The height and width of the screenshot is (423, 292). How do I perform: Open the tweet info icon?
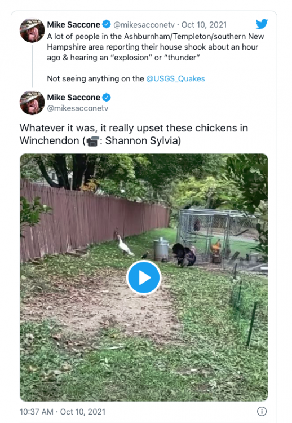262,411
